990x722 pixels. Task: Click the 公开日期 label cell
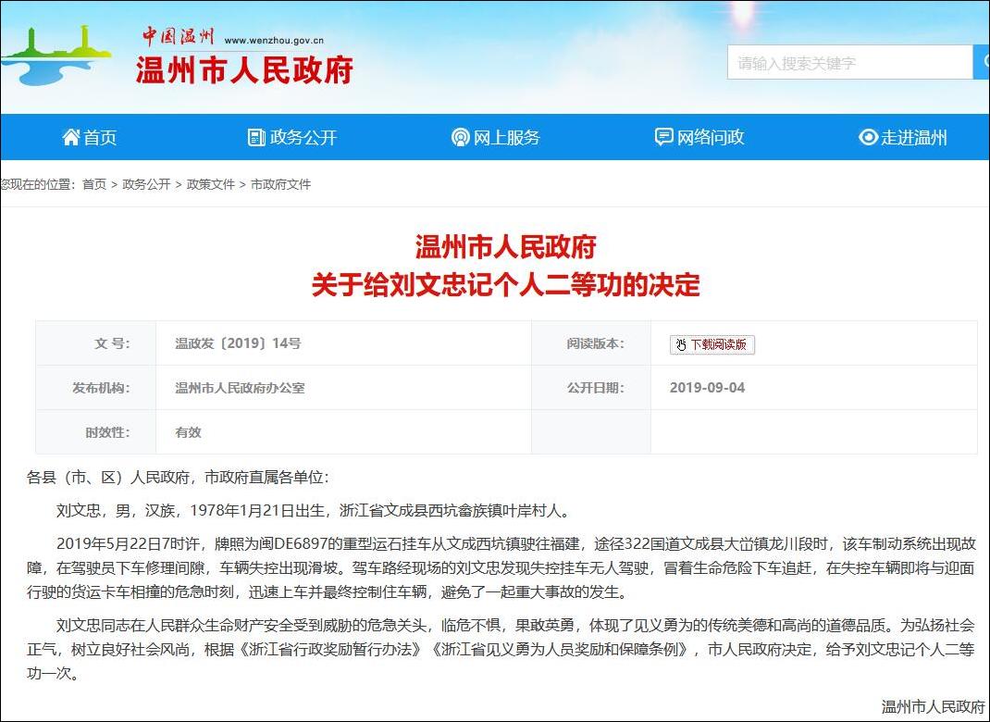point(591,388)
